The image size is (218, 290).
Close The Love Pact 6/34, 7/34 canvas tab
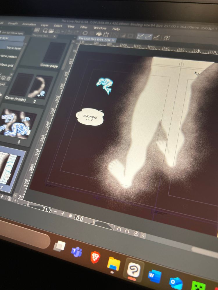113,40
